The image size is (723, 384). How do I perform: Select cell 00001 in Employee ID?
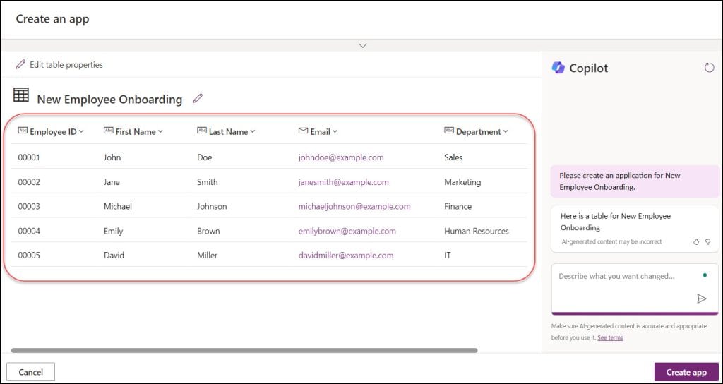pos(28,157)
